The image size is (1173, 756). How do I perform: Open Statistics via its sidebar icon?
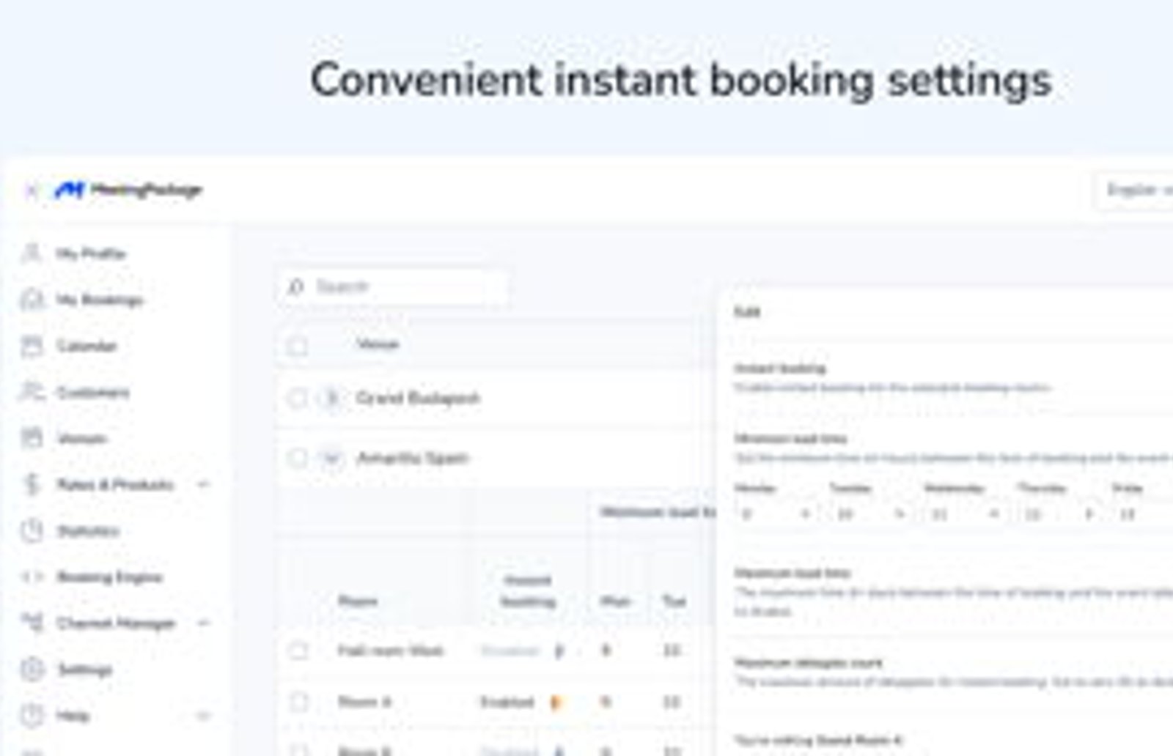[x=32, y=530]
